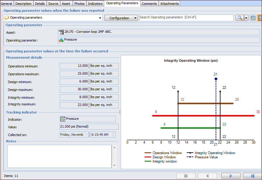262x180 pixels.
Task: Focus the Search Operating parameters field
Action: 186,18
